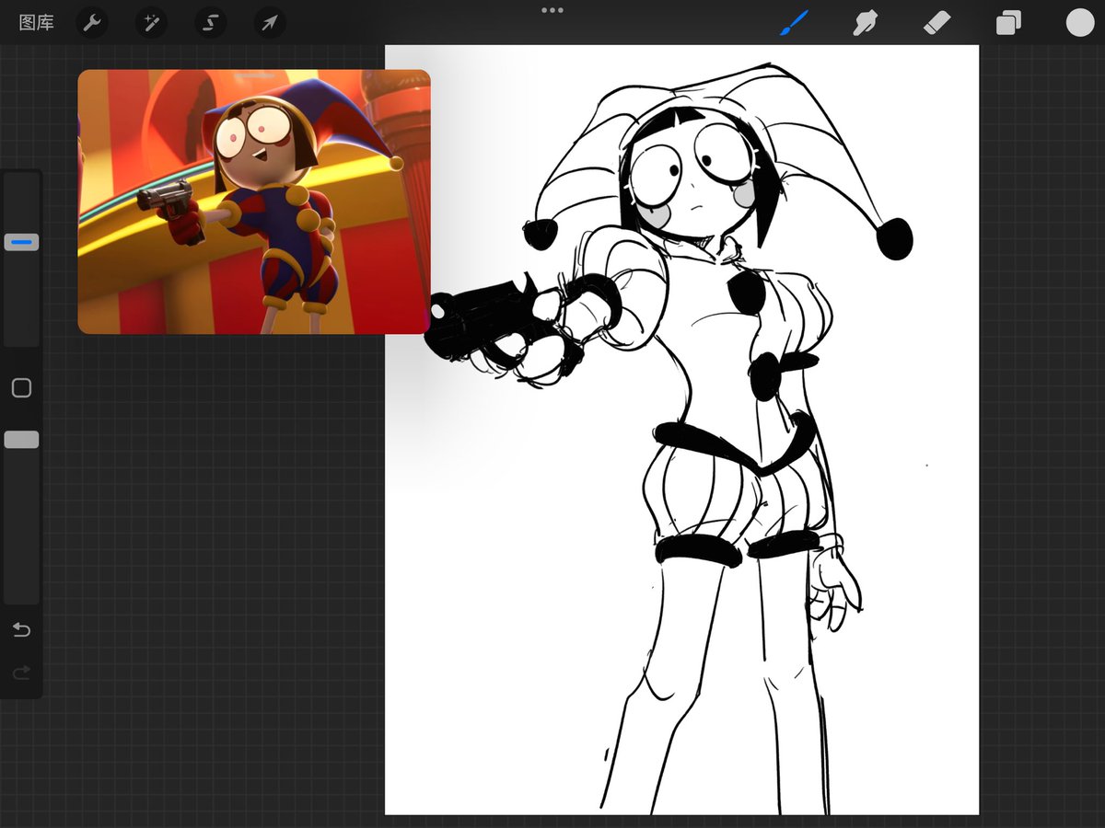Redo the last action
The image size is (1105, 828).
(x=21, y=673)
